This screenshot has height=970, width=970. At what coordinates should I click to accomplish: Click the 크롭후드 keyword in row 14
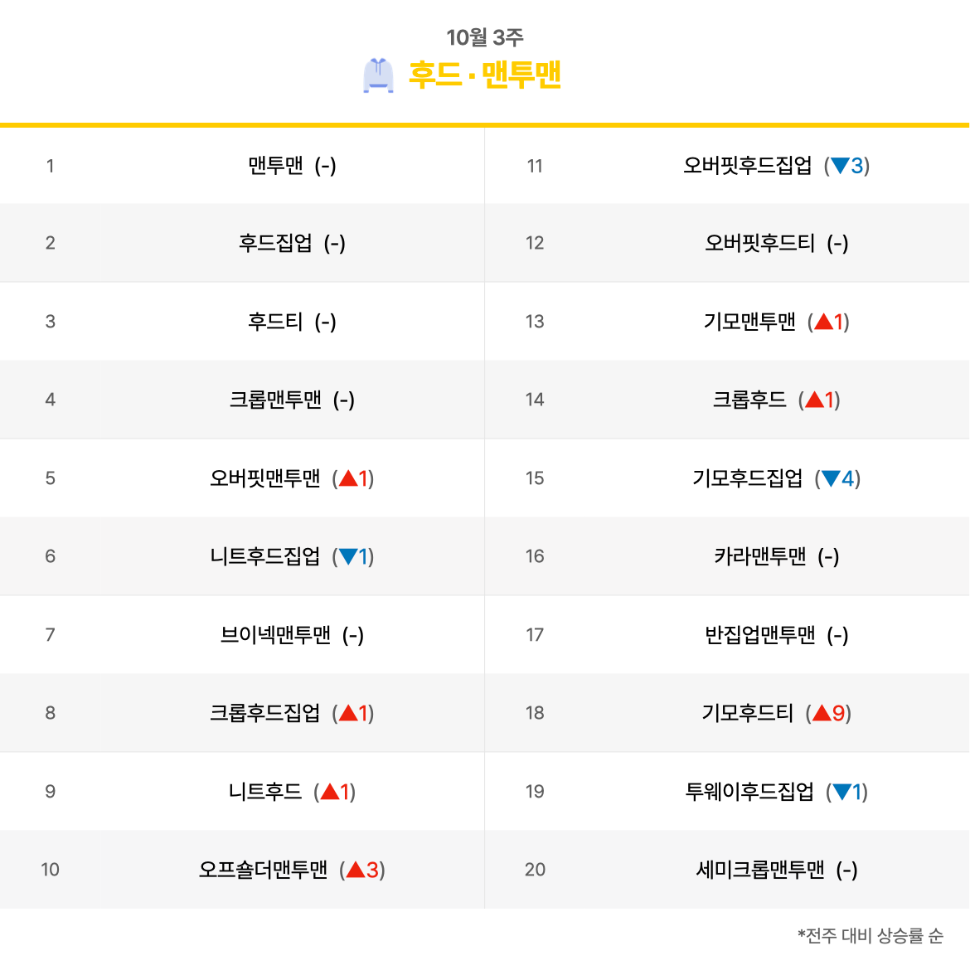tap(749, 400)
